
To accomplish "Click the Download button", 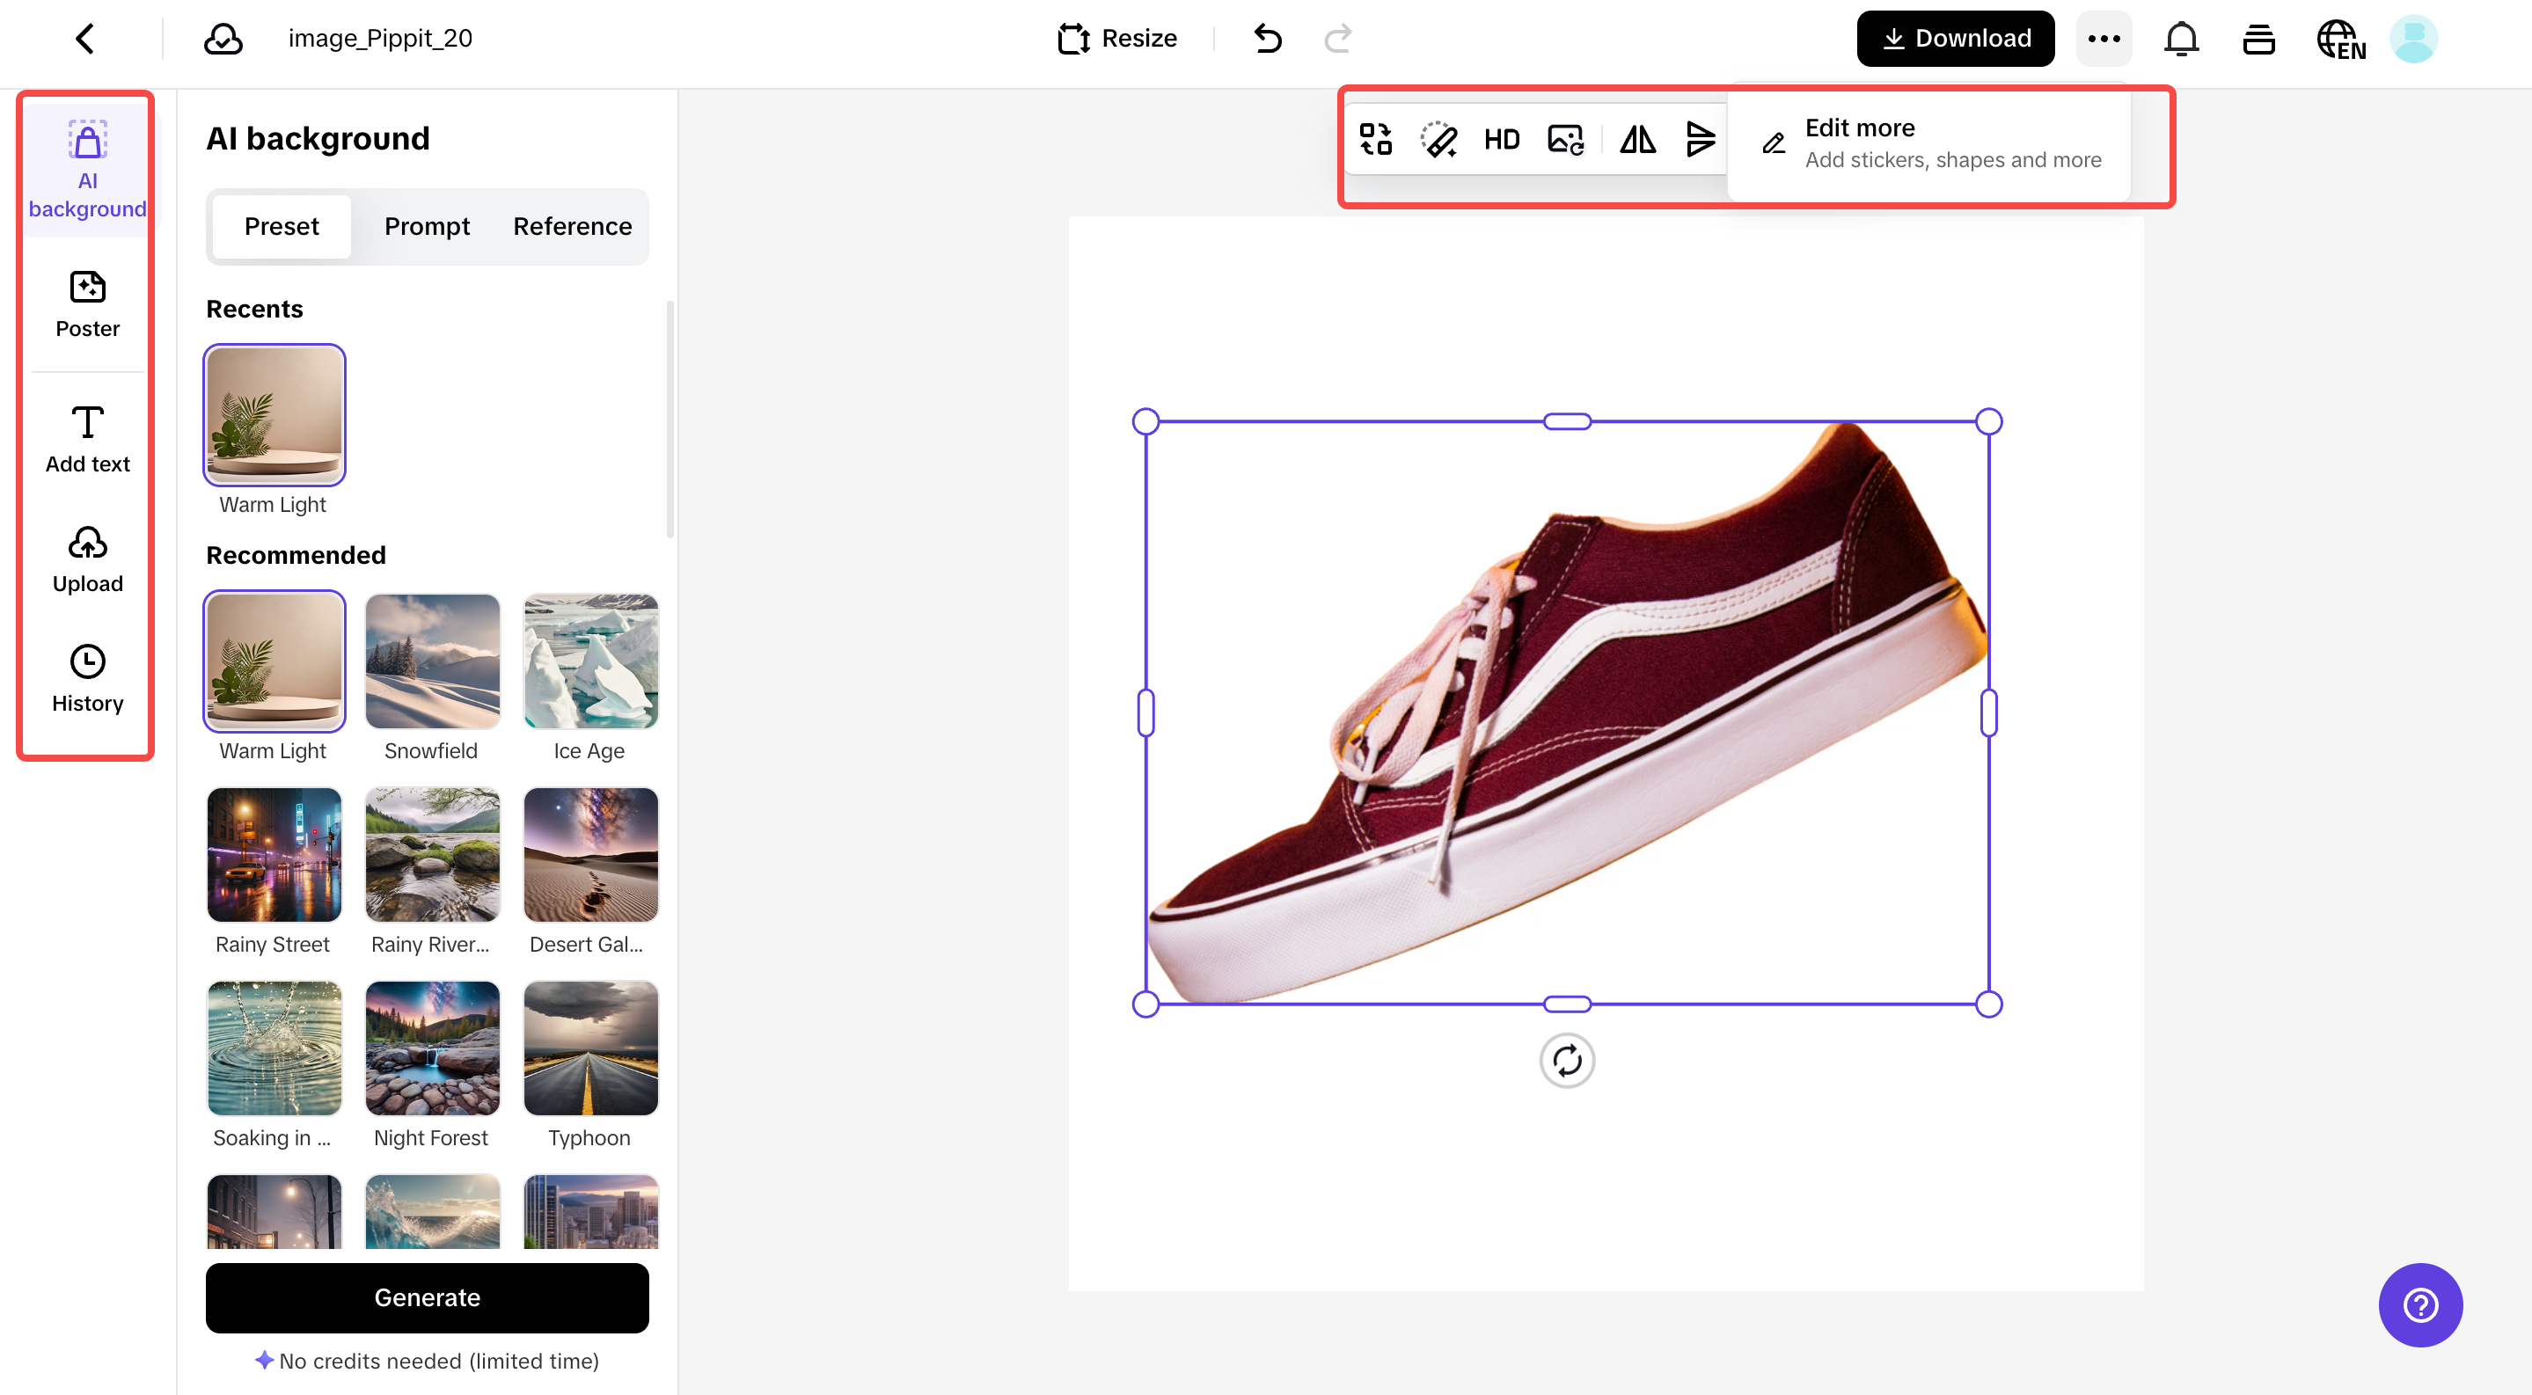I will (1955, 39).
